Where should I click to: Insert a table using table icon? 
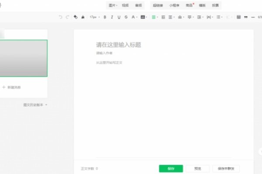238,17
